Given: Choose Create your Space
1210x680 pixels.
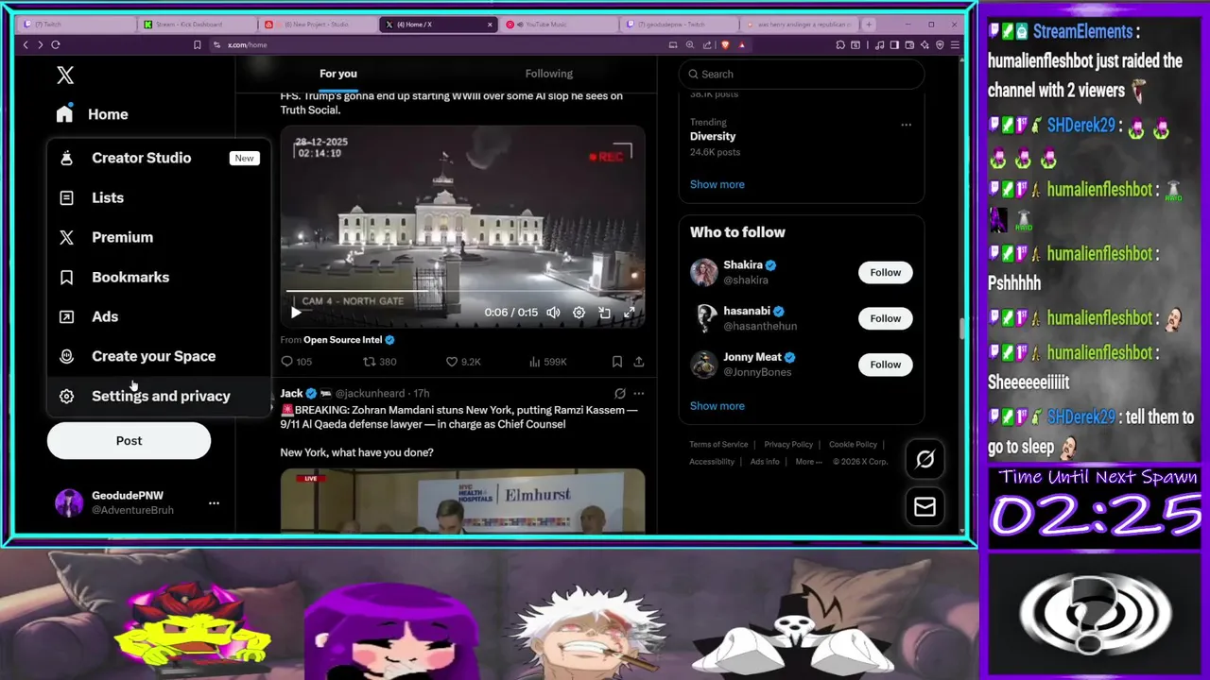Looking at the screenshot, I should point(159,356).
